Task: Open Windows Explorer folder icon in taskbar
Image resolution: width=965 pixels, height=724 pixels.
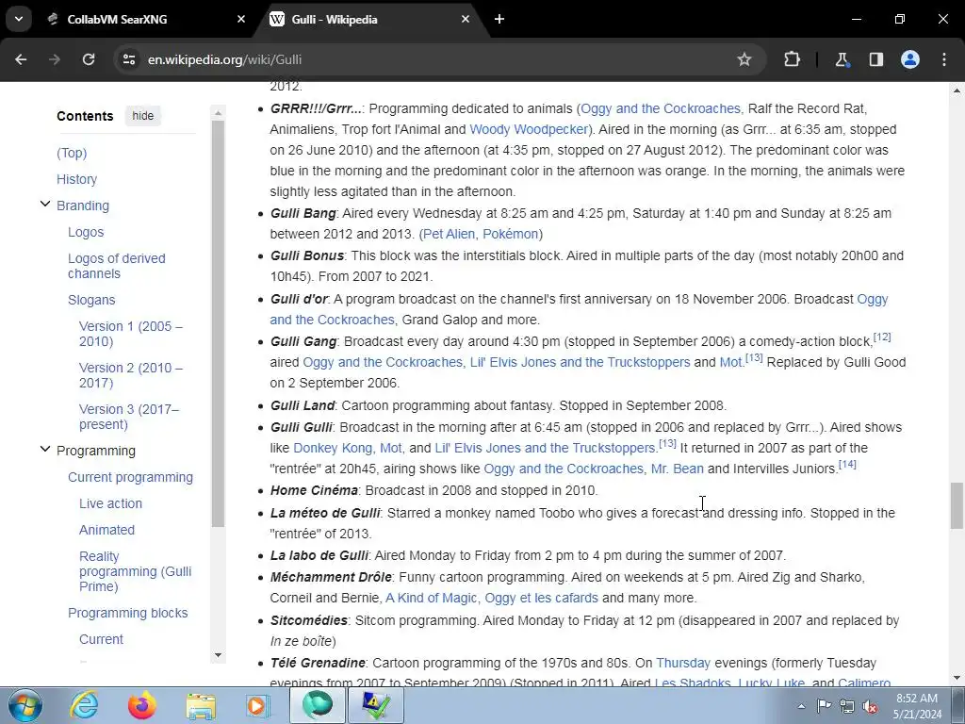Action: (x=201, y=705)
